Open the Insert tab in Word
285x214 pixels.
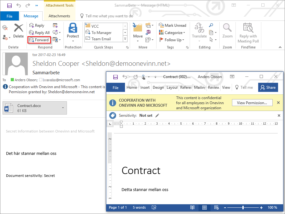click(145, 87)
